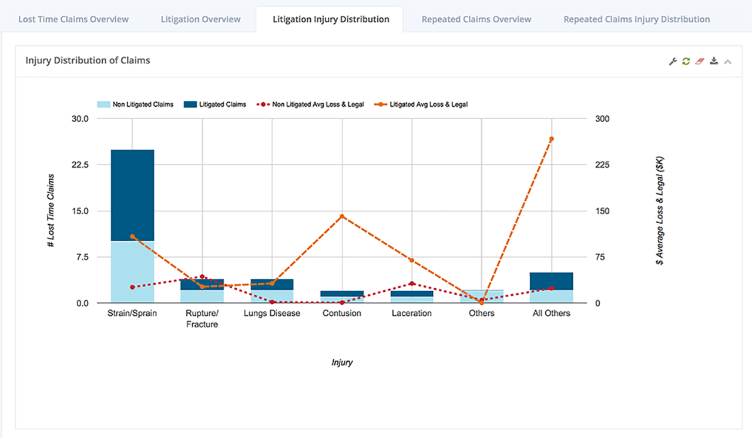Click the Laceration red dotted line marker
Viewport: 752px width, 438px height.
pyautogui.click(x=411, y=283)
